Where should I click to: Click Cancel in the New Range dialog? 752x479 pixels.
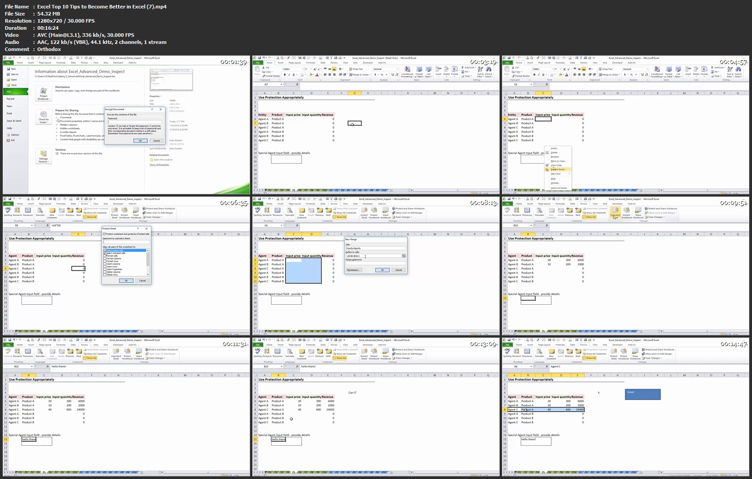pos(398,270)
